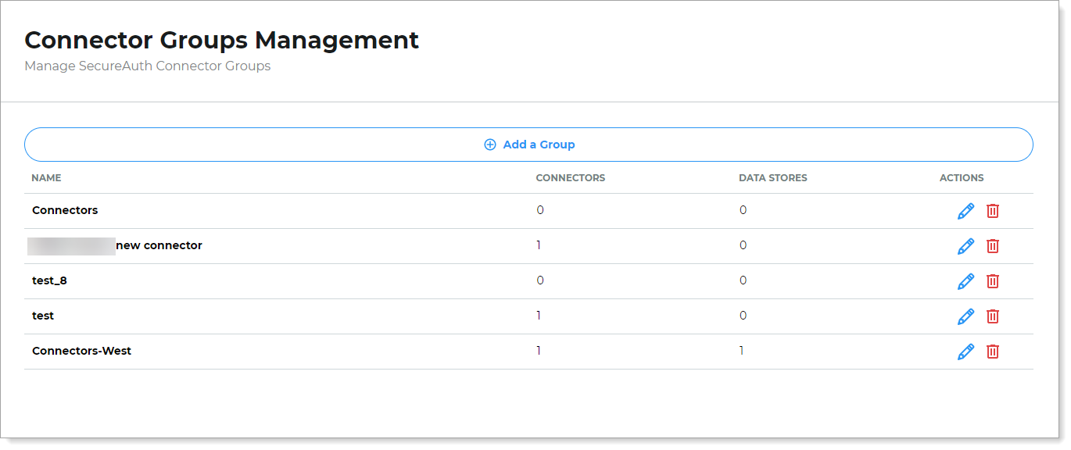Click the DATA STORES column header
The height and width of the screenshot is (450, 1071).
coord(772,178)
